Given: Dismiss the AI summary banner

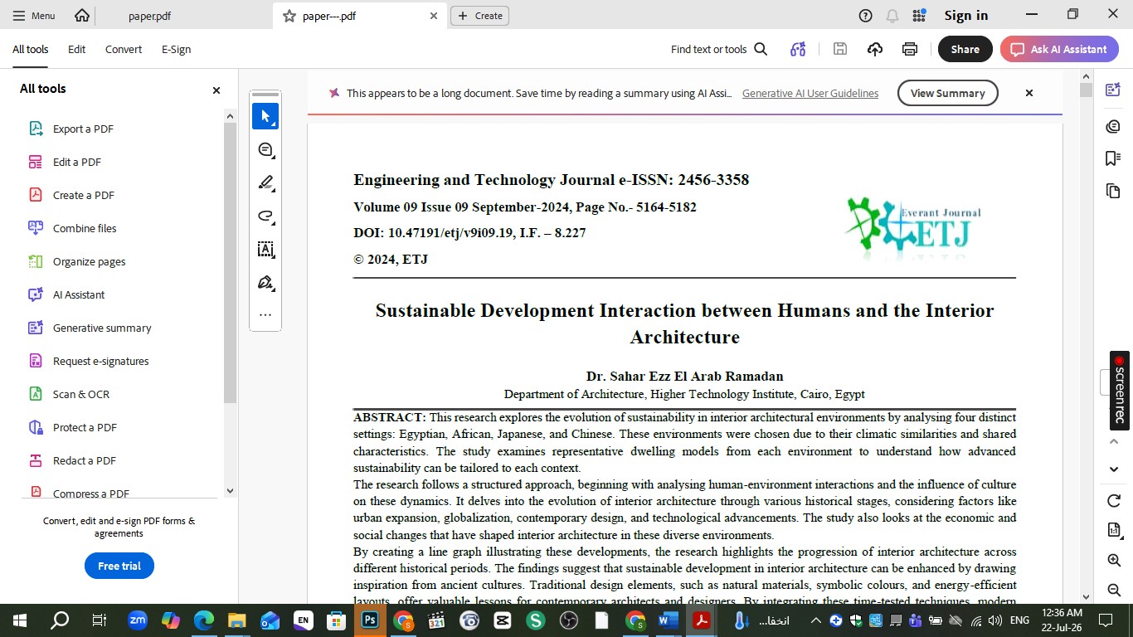Looking at the screenshot, I should pos(1028,93).
